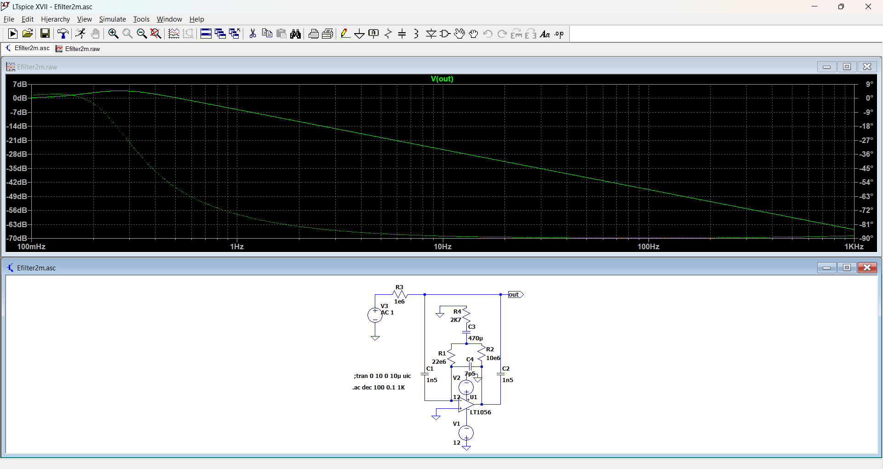Image resolution: width=883 pixels, height=469 pixels.
Task: Open the Help menu
Action: point(196,19)
